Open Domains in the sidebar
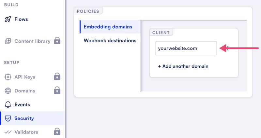261x138 pixels. pos(25,91)
